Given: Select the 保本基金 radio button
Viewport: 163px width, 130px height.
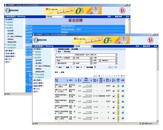Looking at the screenshot, I should pos(63,52).
